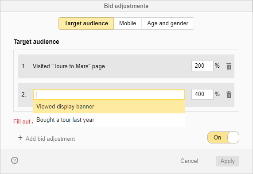Open help via question mark icon
Screen dimensions: 253x174
tap(15, 160)
